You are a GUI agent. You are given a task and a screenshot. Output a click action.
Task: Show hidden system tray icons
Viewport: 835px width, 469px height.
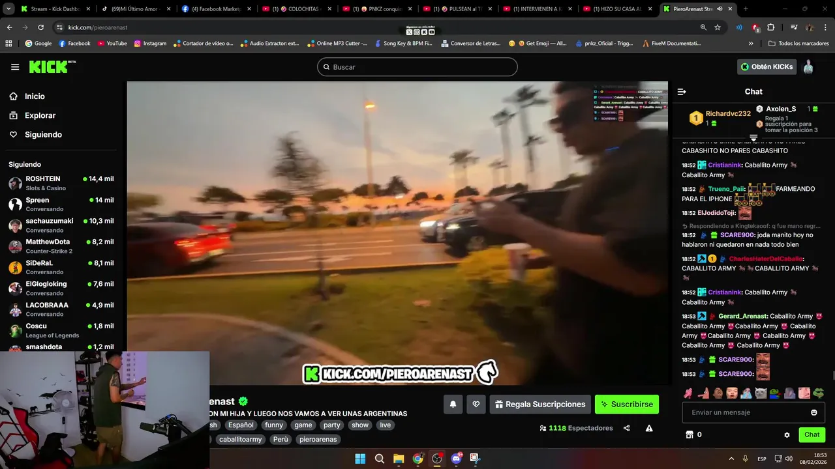point(731,459)
